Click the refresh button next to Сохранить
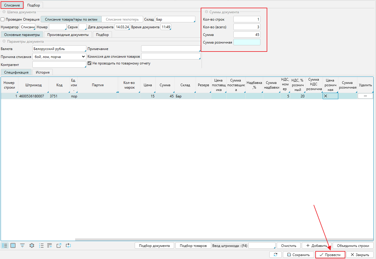The image size is (376, 259). pos(276,255)
